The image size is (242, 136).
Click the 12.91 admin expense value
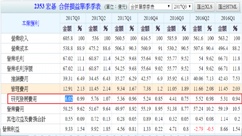[x=68, y=89]
